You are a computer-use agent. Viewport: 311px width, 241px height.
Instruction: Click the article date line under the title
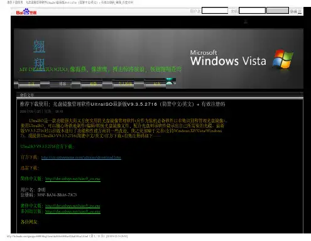click(41, 111)
